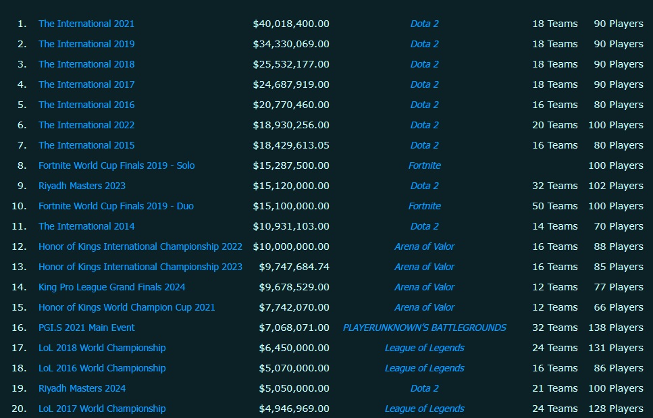Select prize amount $34,330,069.00

290,44
